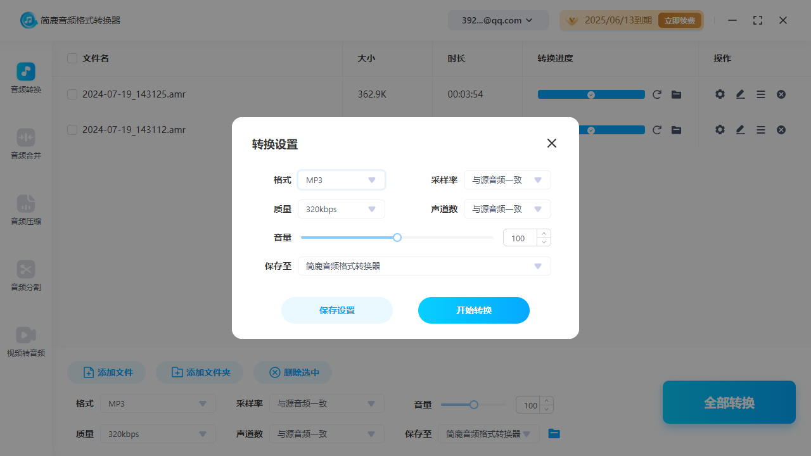The image size is (811, 456).
Task: Open the account menu 392...@qq.com
Action: tap(498, 20)
